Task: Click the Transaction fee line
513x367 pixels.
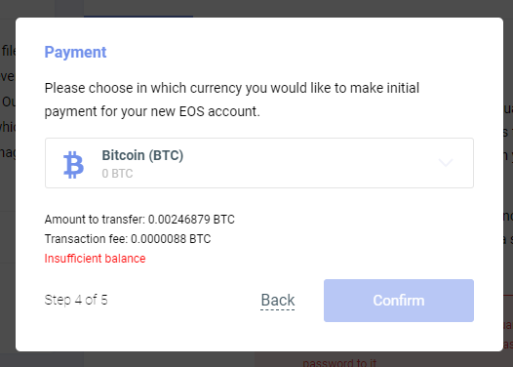Action: 128,239
